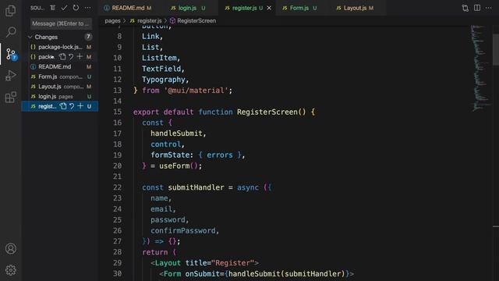Click '@mui/material' import string
This screenshot has height=281, width=499.
coord(196,91)
